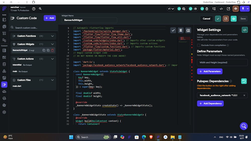Viewport: 251px width, 141px height.
Task: Select main.dart under Custom Files
Action: [x=17, y=86]
